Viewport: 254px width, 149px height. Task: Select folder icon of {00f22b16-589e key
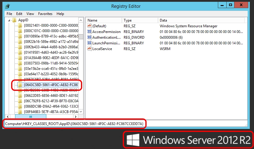(x=20, y=41)
